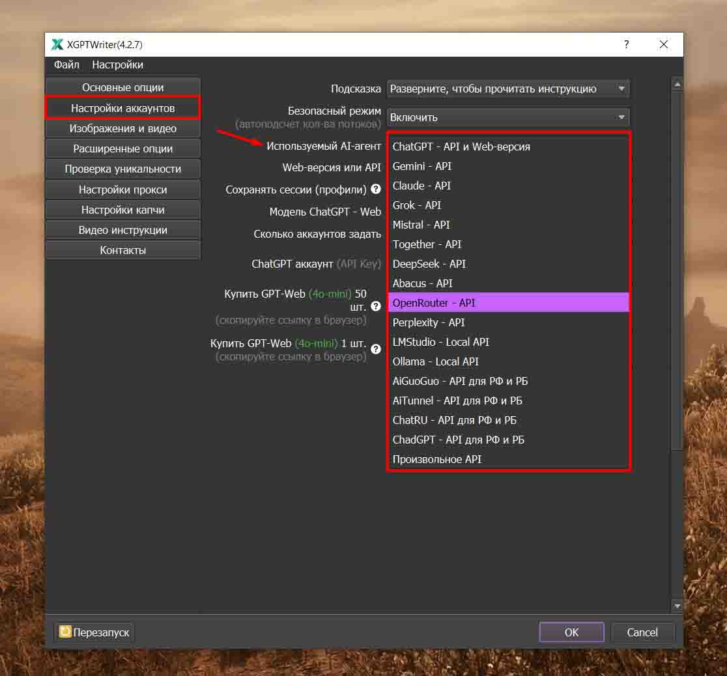727x676 pixels.
Task: Click help icon next to GPT-Web 1 шт.
Action: coord(376,349)
